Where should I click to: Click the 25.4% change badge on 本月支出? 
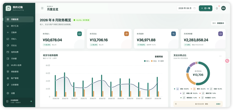point(94,45)
